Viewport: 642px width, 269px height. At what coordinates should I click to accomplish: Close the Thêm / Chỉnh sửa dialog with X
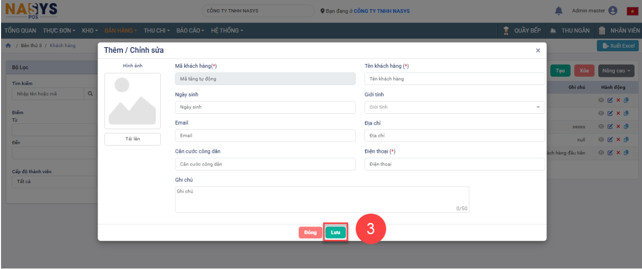tap(538, 50)
